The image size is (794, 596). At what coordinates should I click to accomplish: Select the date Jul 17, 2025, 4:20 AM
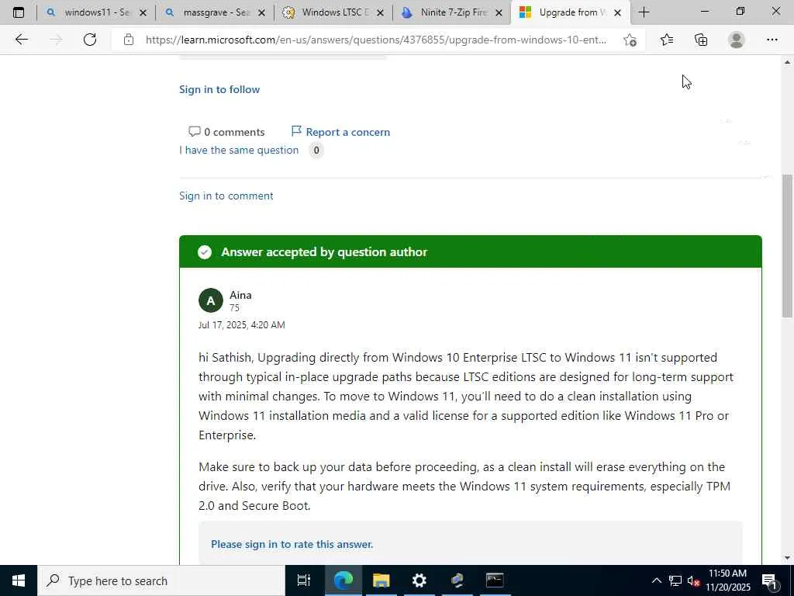[242, 325]
